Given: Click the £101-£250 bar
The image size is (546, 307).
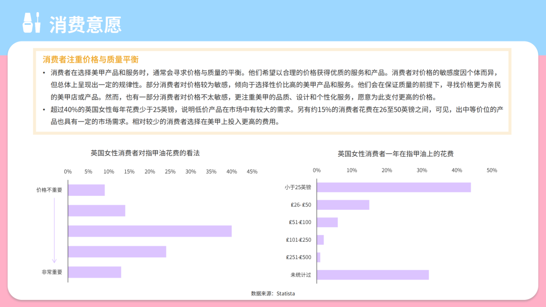Looking at the screenshot, I should 321,240.
